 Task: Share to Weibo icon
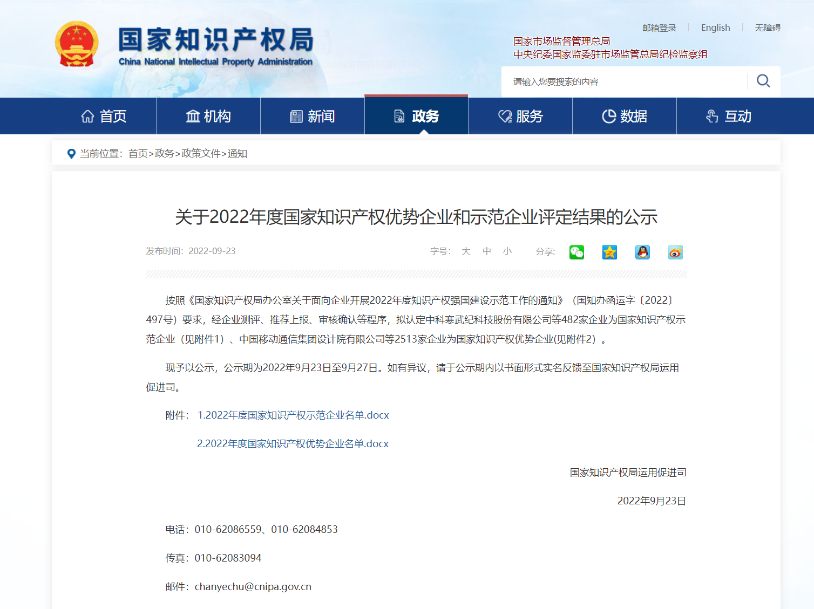[675, 252]
